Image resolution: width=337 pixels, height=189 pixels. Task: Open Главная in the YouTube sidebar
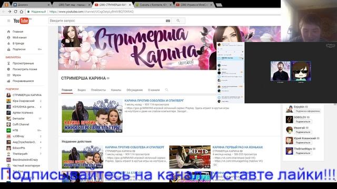[x=17, y=31]
